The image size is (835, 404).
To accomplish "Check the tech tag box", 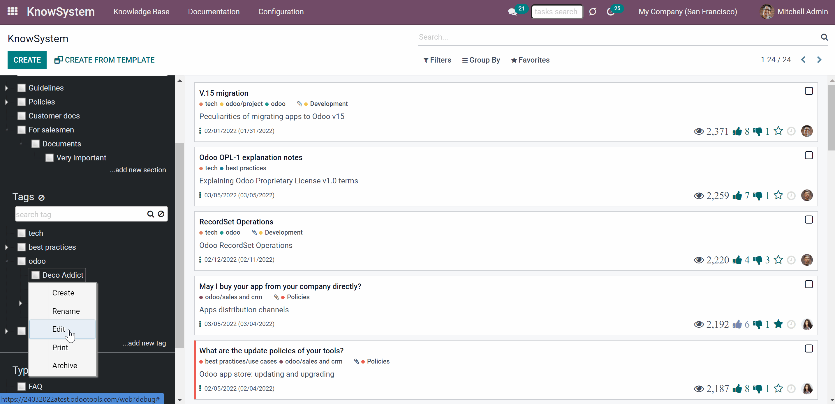I will 21,233.
